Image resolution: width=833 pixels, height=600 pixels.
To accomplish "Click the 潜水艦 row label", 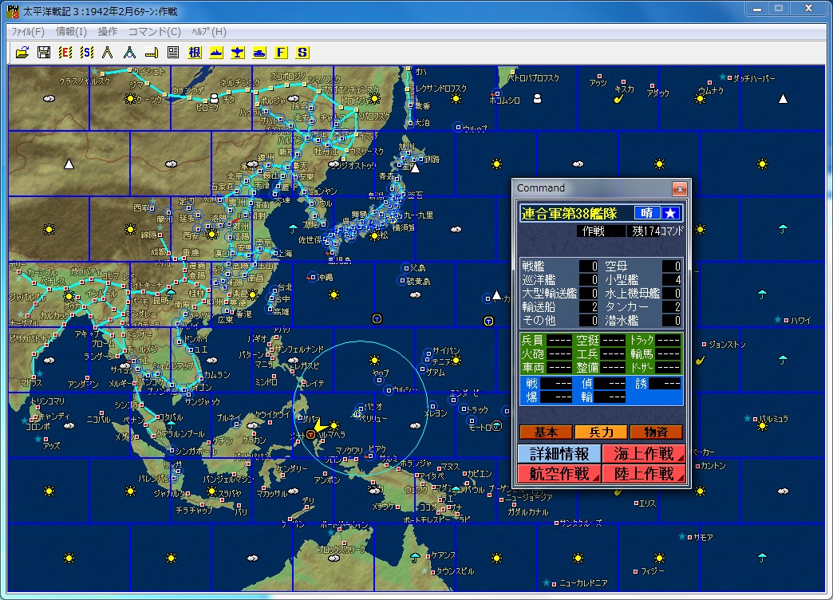I will pos(622,321).
